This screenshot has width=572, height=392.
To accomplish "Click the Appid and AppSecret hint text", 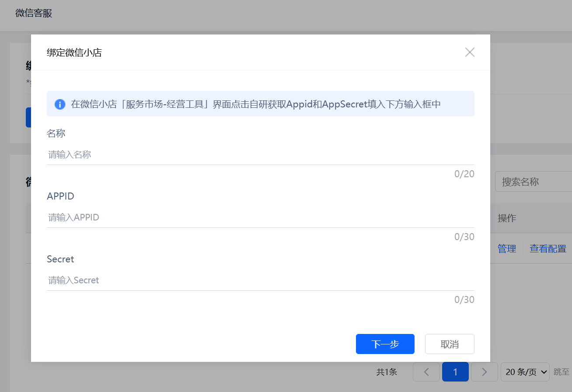I will (256, 104).
